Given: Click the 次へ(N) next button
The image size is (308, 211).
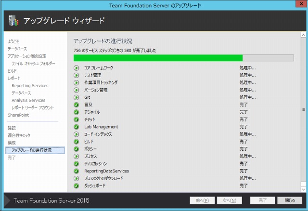Looking at the screenshot, I should [x=230, y=200].
